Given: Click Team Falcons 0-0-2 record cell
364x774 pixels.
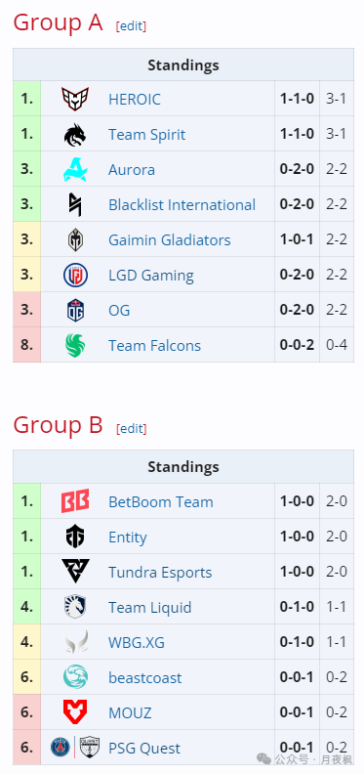Looking at the screenshot, I should [297, 345].
